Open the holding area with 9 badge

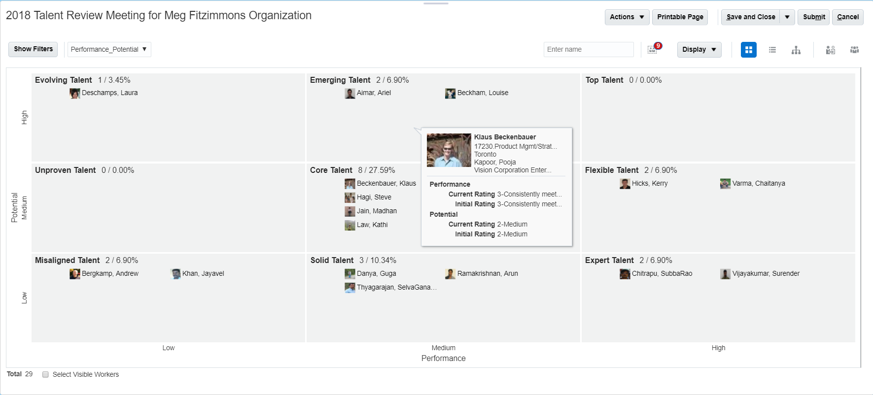tap(653, 49)
